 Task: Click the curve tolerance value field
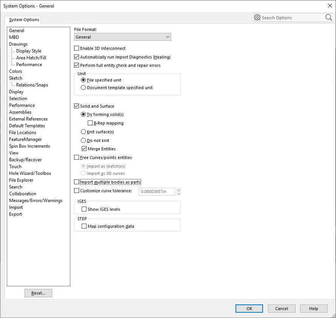point(157,191)
